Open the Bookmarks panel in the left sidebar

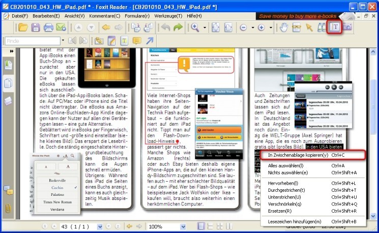pyautogui.click(x=8, y=65)
